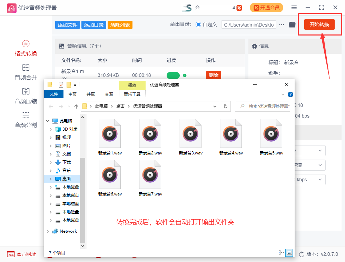345x262 pixels.
Task: Click the green completion dot for 新录音1.mp3
Action: tap(186, 75)
